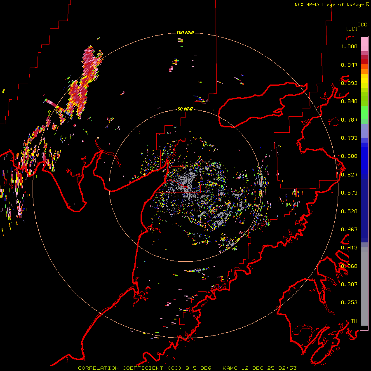Viewport: 371px width, 371px height.
Task: Pick the pink swatch at the top of the color bar
Action: point(364,44)
